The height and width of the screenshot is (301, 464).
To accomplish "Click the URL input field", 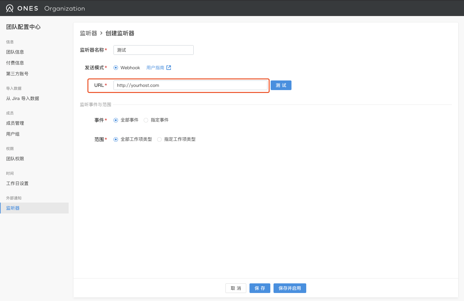I will point(190,85).
